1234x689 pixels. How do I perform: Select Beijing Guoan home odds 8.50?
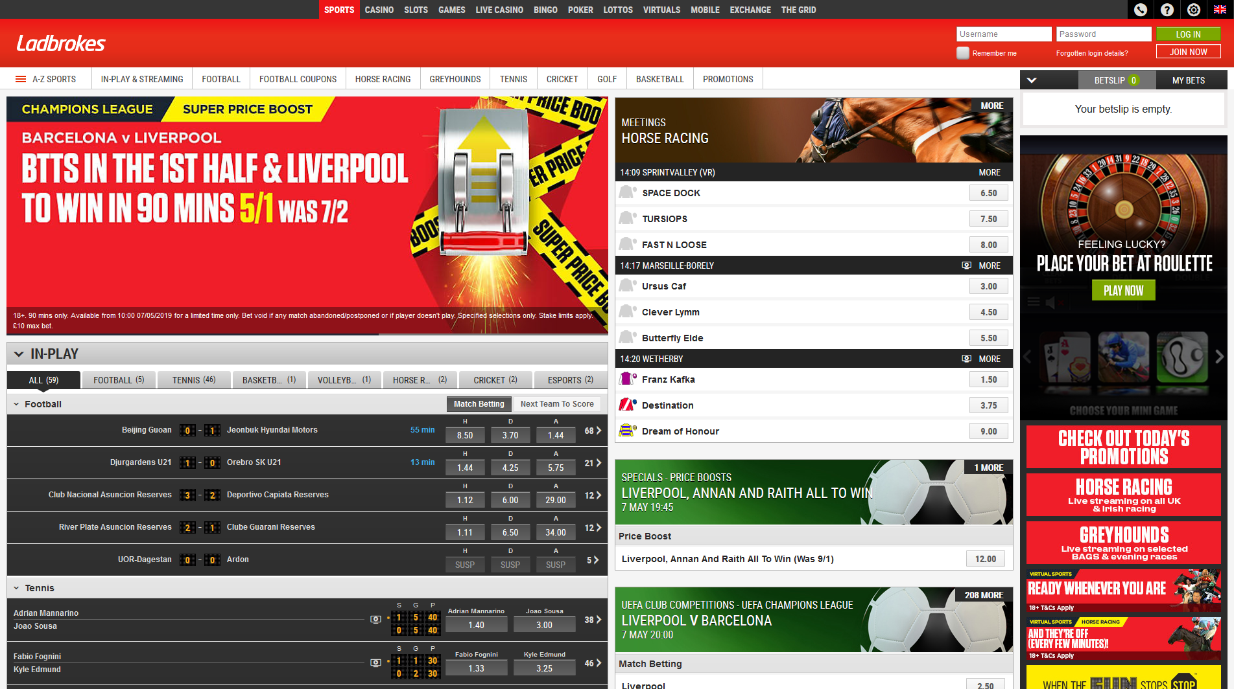tap(465, 435)
